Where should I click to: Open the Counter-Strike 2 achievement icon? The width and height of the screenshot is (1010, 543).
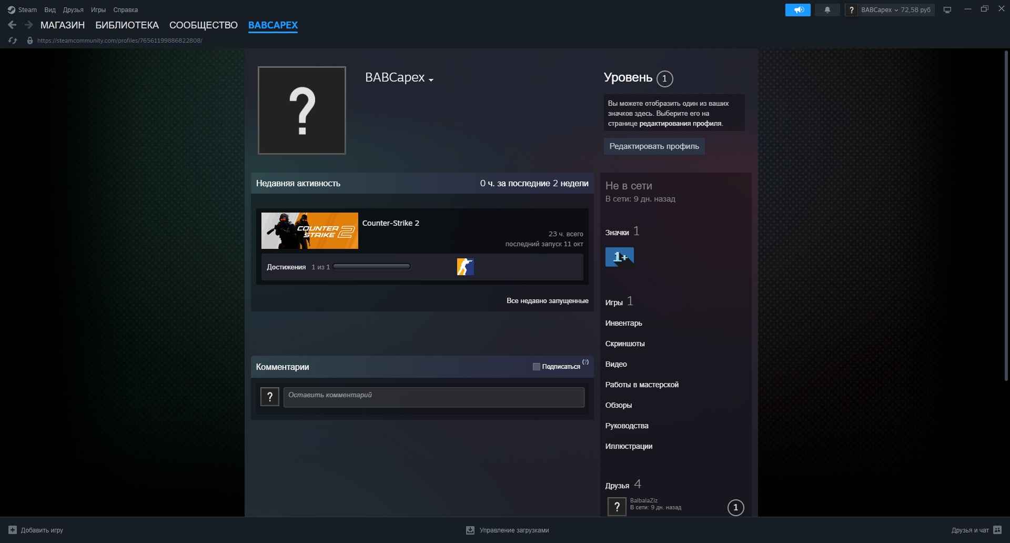[x=465, y=267]
